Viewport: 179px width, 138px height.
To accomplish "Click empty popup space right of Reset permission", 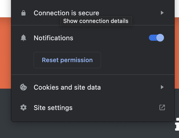I will pyautogui.click(x=133, y=60).
